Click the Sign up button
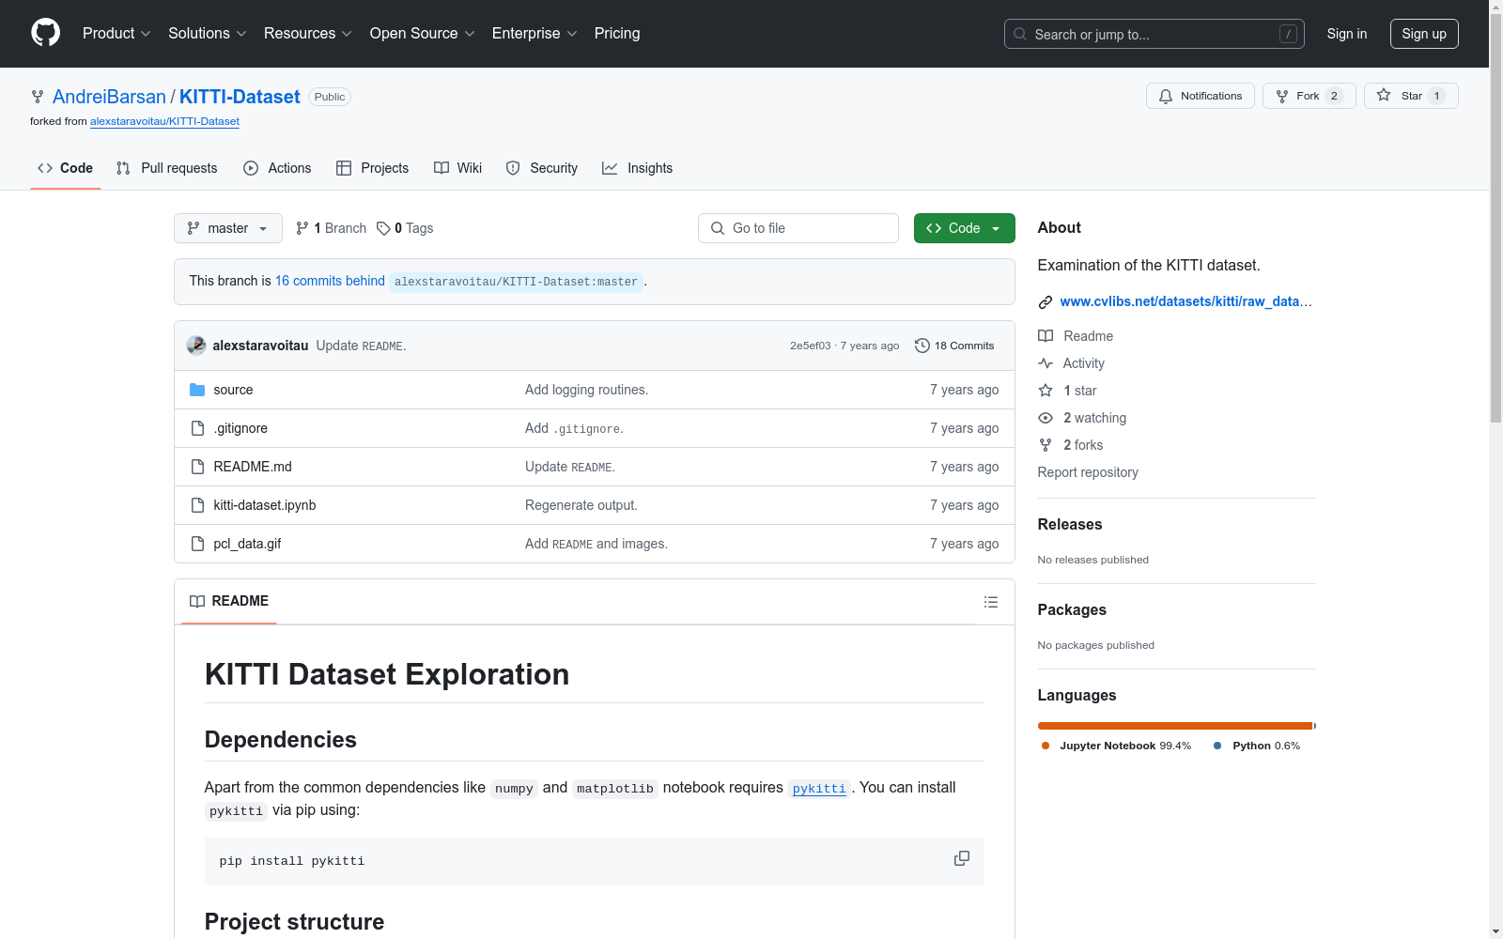 1424,34
